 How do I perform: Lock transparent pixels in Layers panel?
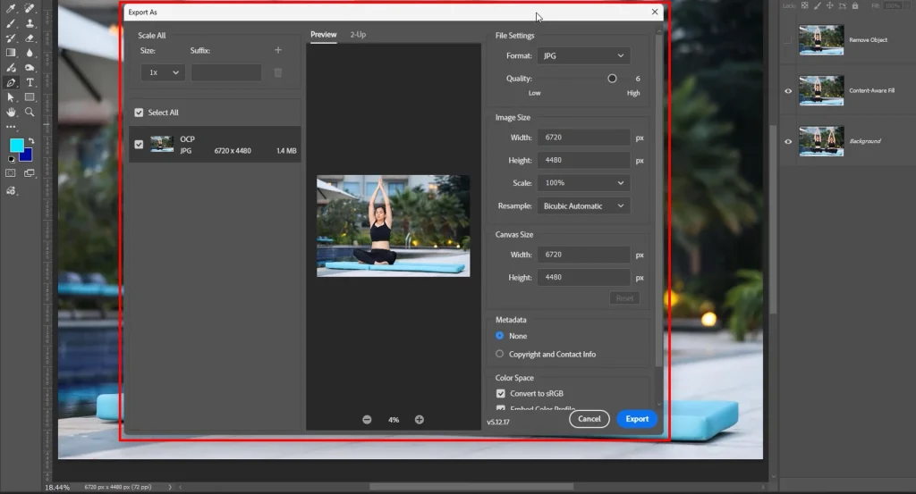tap(804, 5)
